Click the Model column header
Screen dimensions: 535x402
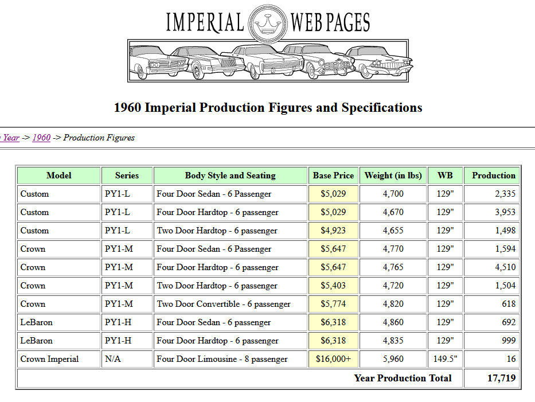pos(58,175)
